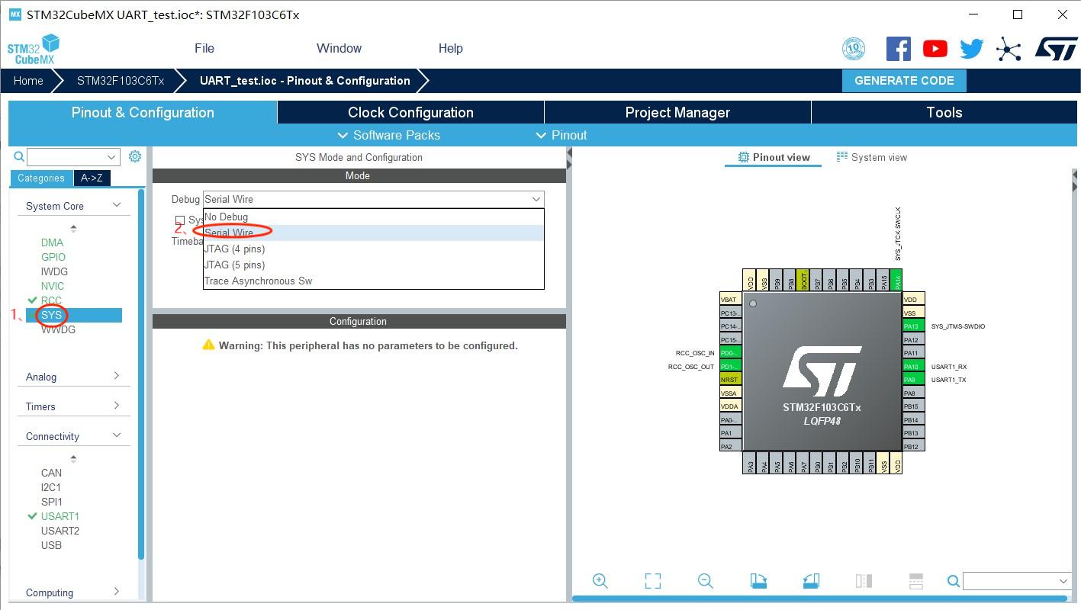Open ST Twitter icon
The image size is (1081, 610).
click(971, 49)
